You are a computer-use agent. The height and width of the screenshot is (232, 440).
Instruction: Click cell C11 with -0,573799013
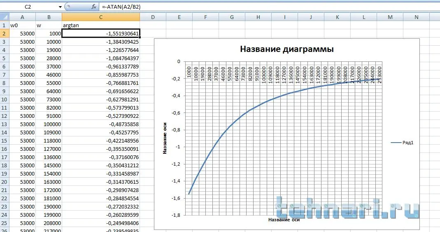click(101, 108)
